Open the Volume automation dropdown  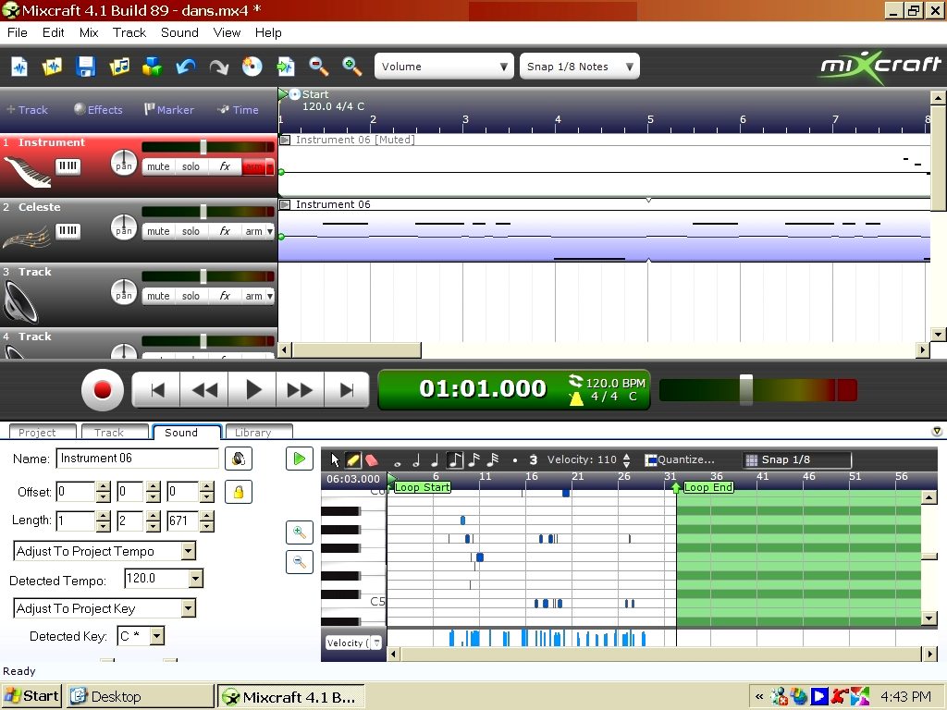[x=444, y=67]
